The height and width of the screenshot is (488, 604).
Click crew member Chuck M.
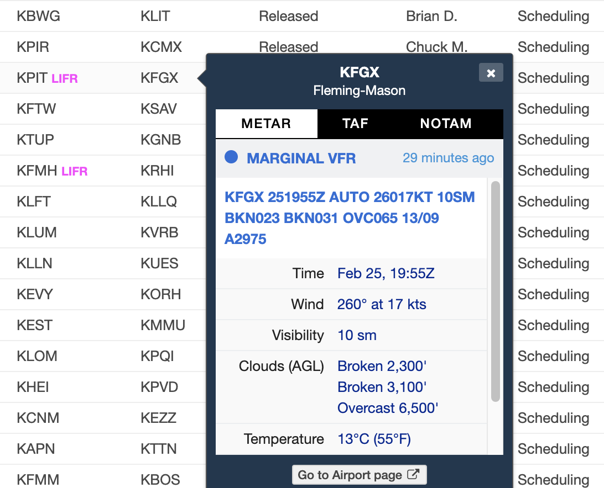coord(436,47)
